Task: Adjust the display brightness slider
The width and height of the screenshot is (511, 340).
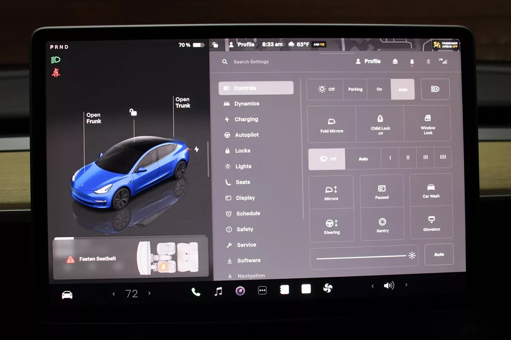Action: click(361, 256)
